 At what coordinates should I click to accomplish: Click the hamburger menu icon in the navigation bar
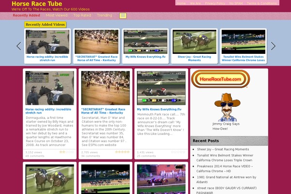(123, 16)
